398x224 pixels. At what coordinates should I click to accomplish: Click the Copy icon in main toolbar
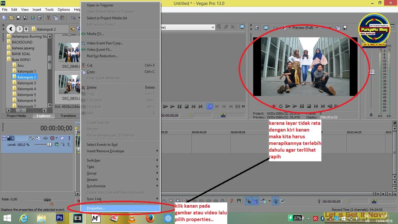point(55,18)
